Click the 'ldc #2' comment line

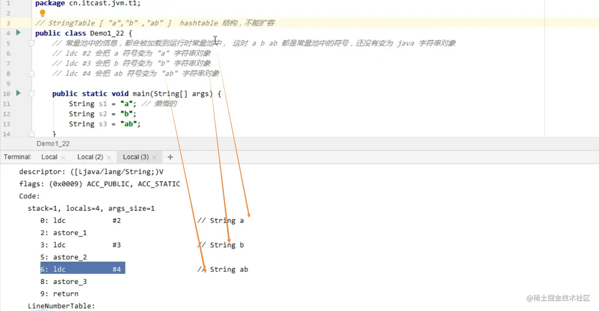131,53
